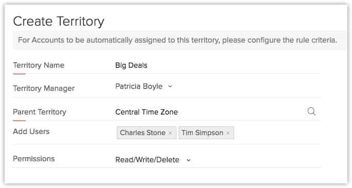Expand chevron beside Read/Write/Delete
The image size is (352, 188).
point(188,160)
